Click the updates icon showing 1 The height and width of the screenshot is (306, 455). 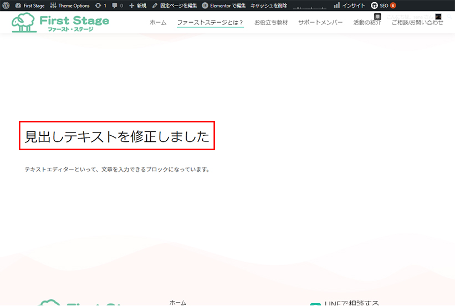[x=100, y=6]
